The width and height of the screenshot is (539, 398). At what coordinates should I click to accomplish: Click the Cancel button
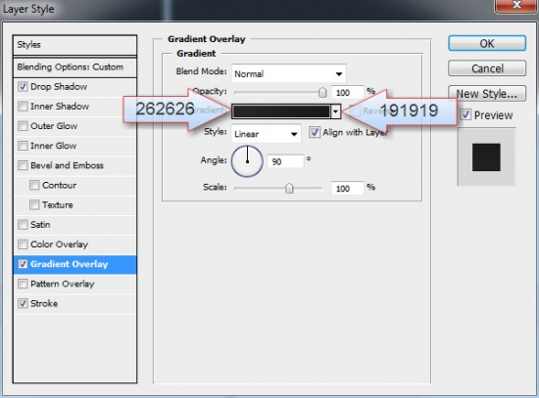point(487,68)
